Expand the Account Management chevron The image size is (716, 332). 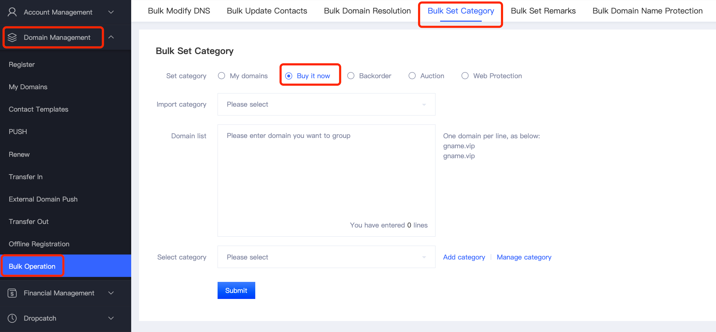pos(111,12)
